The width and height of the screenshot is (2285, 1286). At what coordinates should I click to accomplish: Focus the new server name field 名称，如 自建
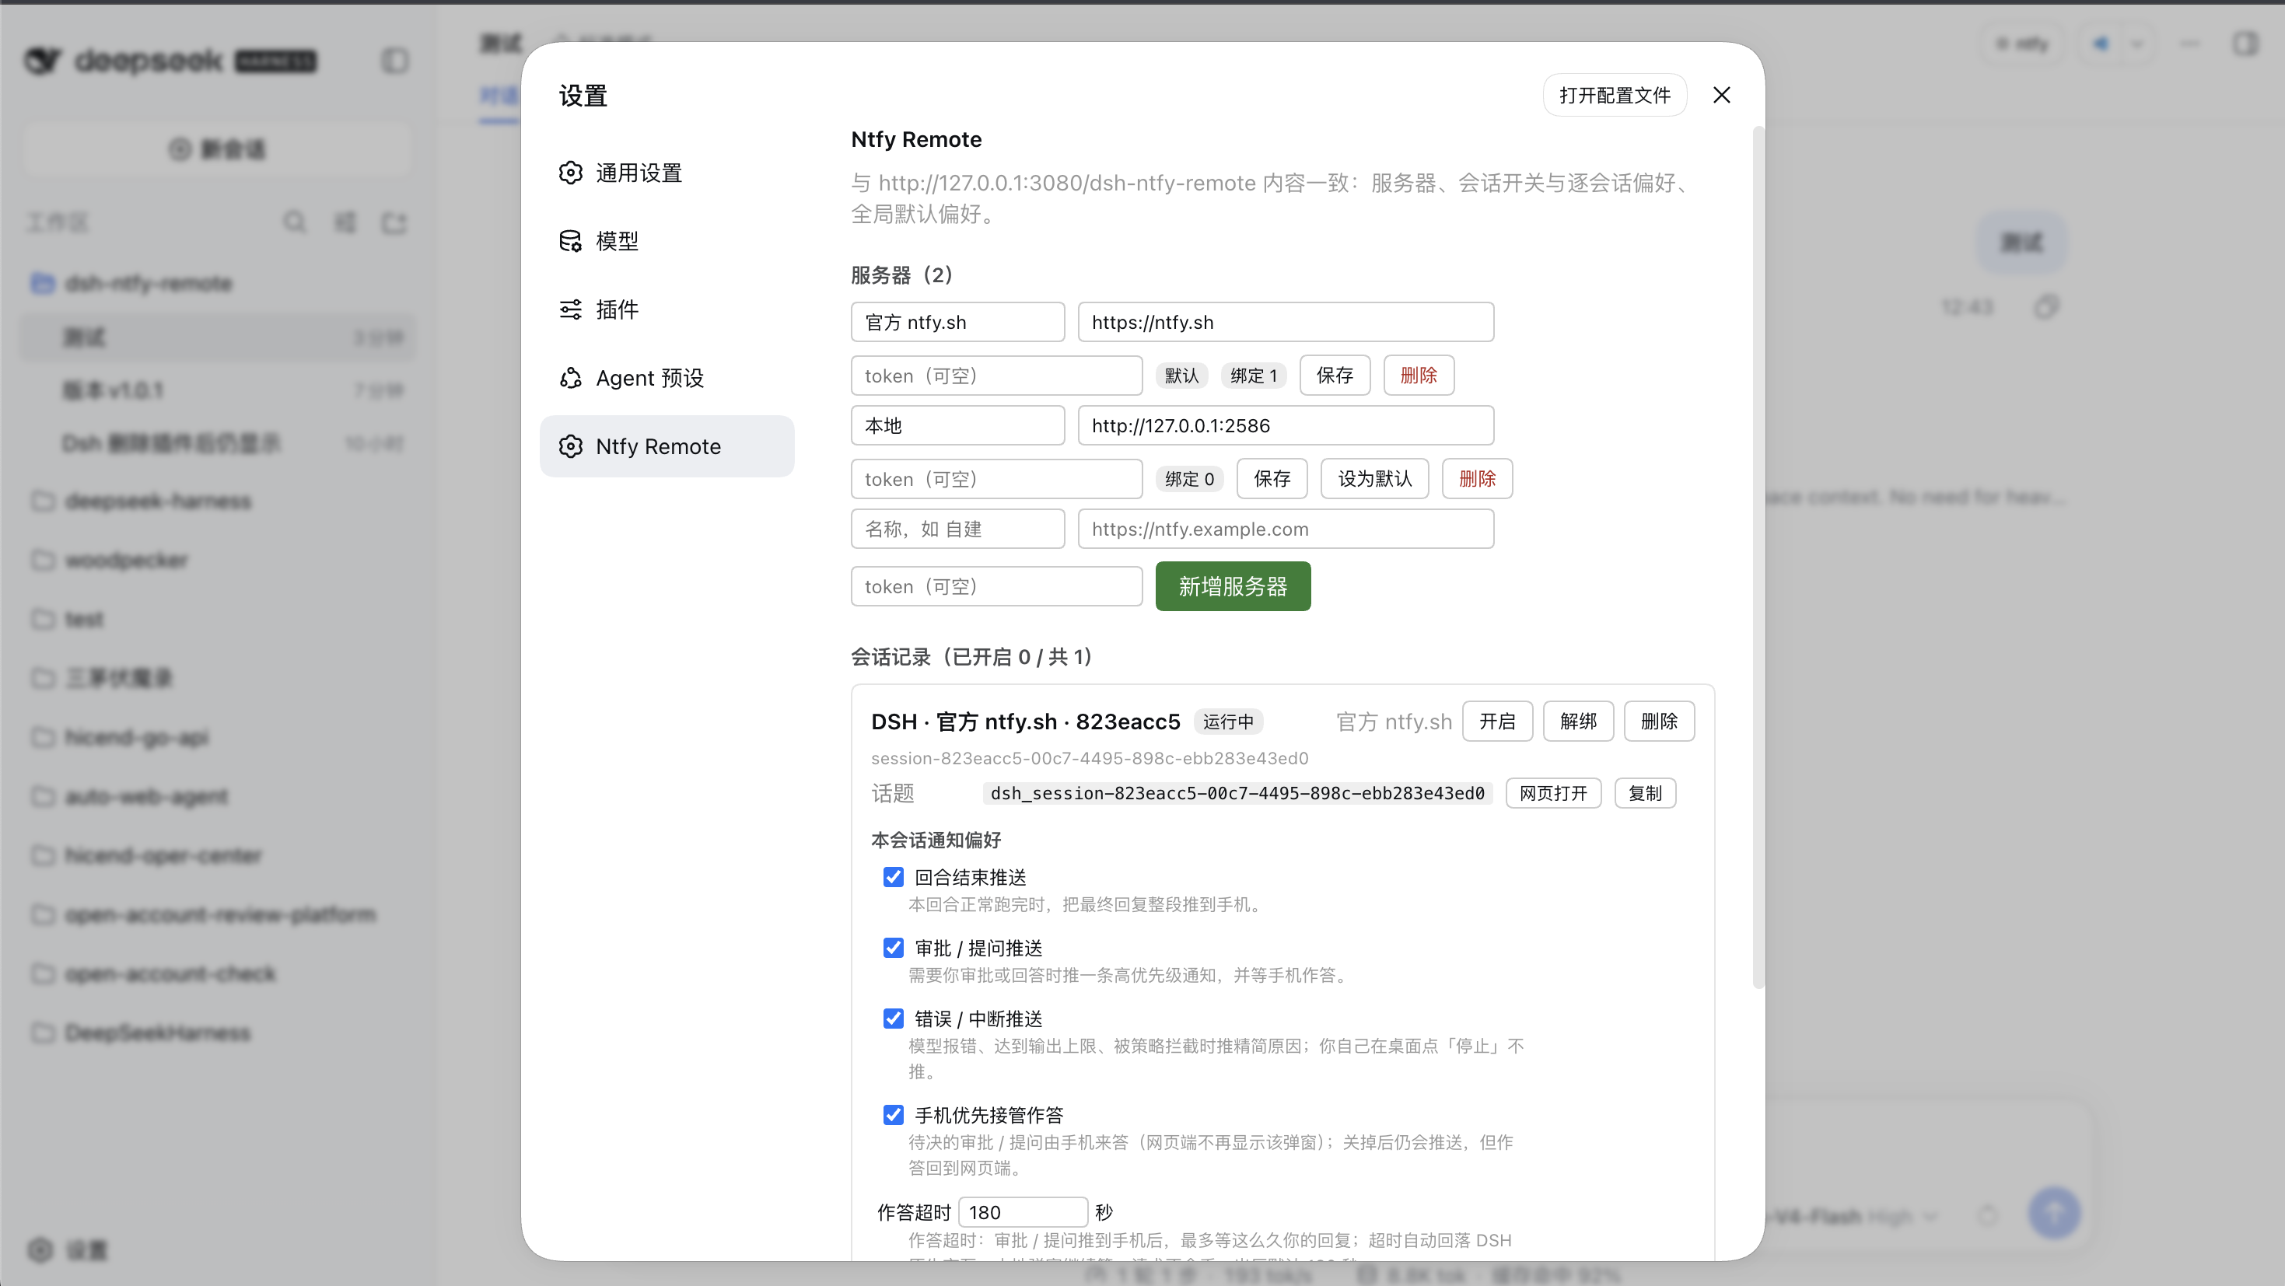[x=957, y=529]
